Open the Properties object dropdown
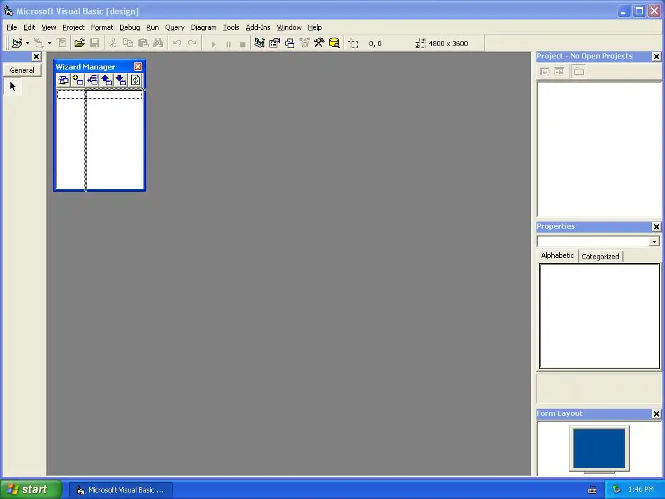The height and width of the screenshot is (499, 665). [654, 242]
